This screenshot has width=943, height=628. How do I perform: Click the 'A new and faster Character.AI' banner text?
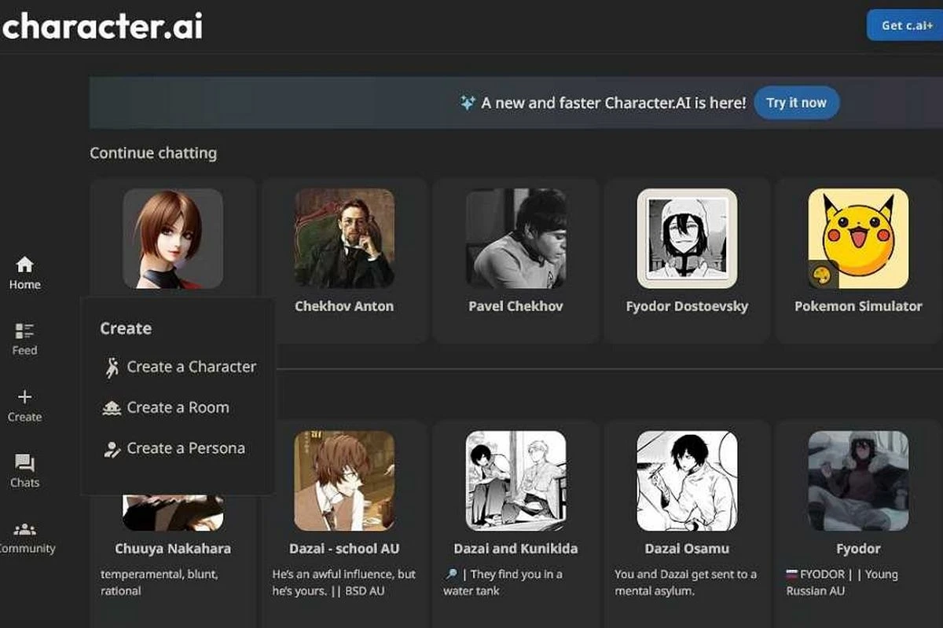[x=614, y=103]
